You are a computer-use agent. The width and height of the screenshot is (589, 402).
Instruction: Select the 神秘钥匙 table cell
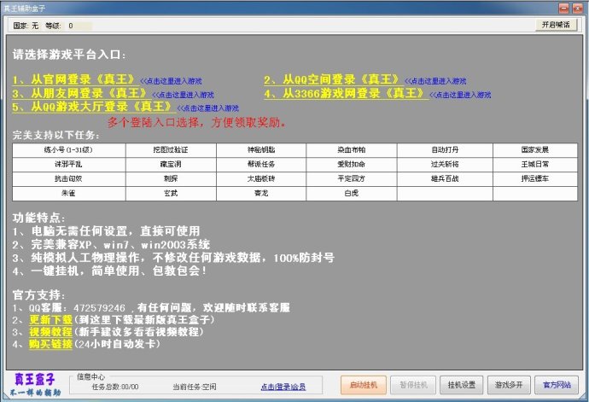pyautogui.click(x=261, y=150)
